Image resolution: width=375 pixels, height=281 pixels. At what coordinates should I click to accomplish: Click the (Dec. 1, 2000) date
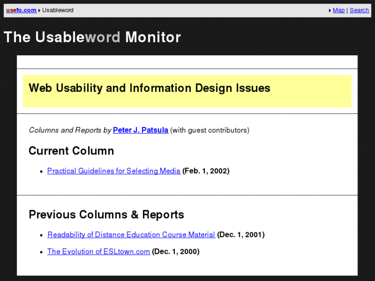point(176,252)
